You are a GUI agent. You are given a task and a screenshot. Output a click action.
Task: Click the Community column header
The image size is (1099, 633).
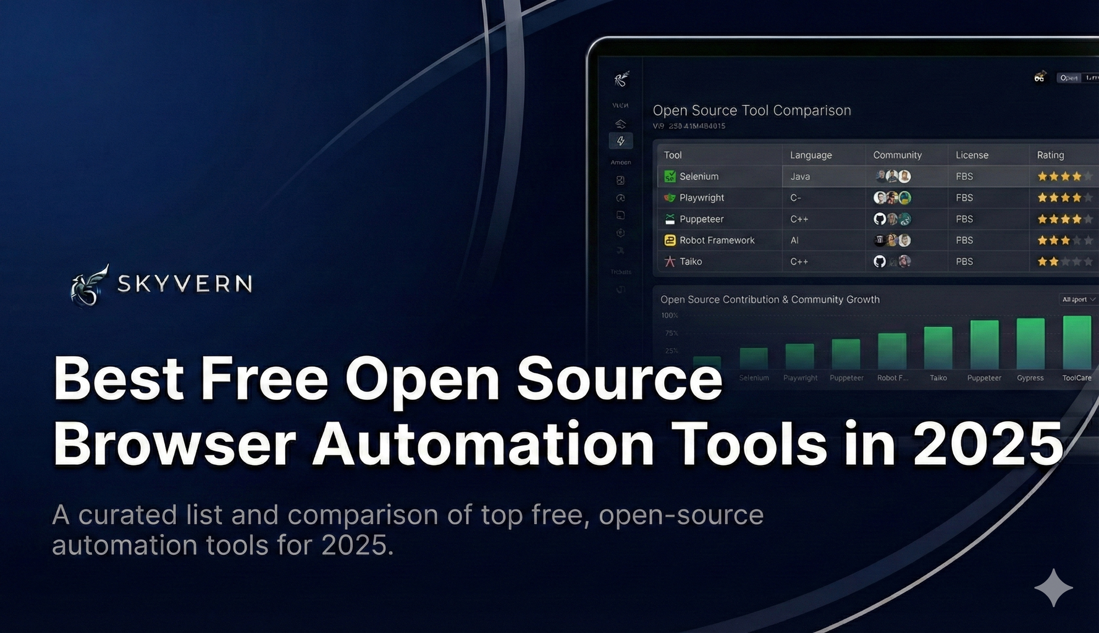(897, 155)
